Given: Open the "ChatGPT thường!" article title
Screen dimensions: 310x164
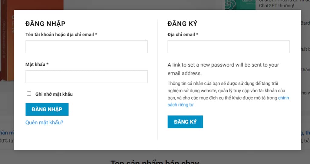Looking at the screenshot, I should coord(276,5).
